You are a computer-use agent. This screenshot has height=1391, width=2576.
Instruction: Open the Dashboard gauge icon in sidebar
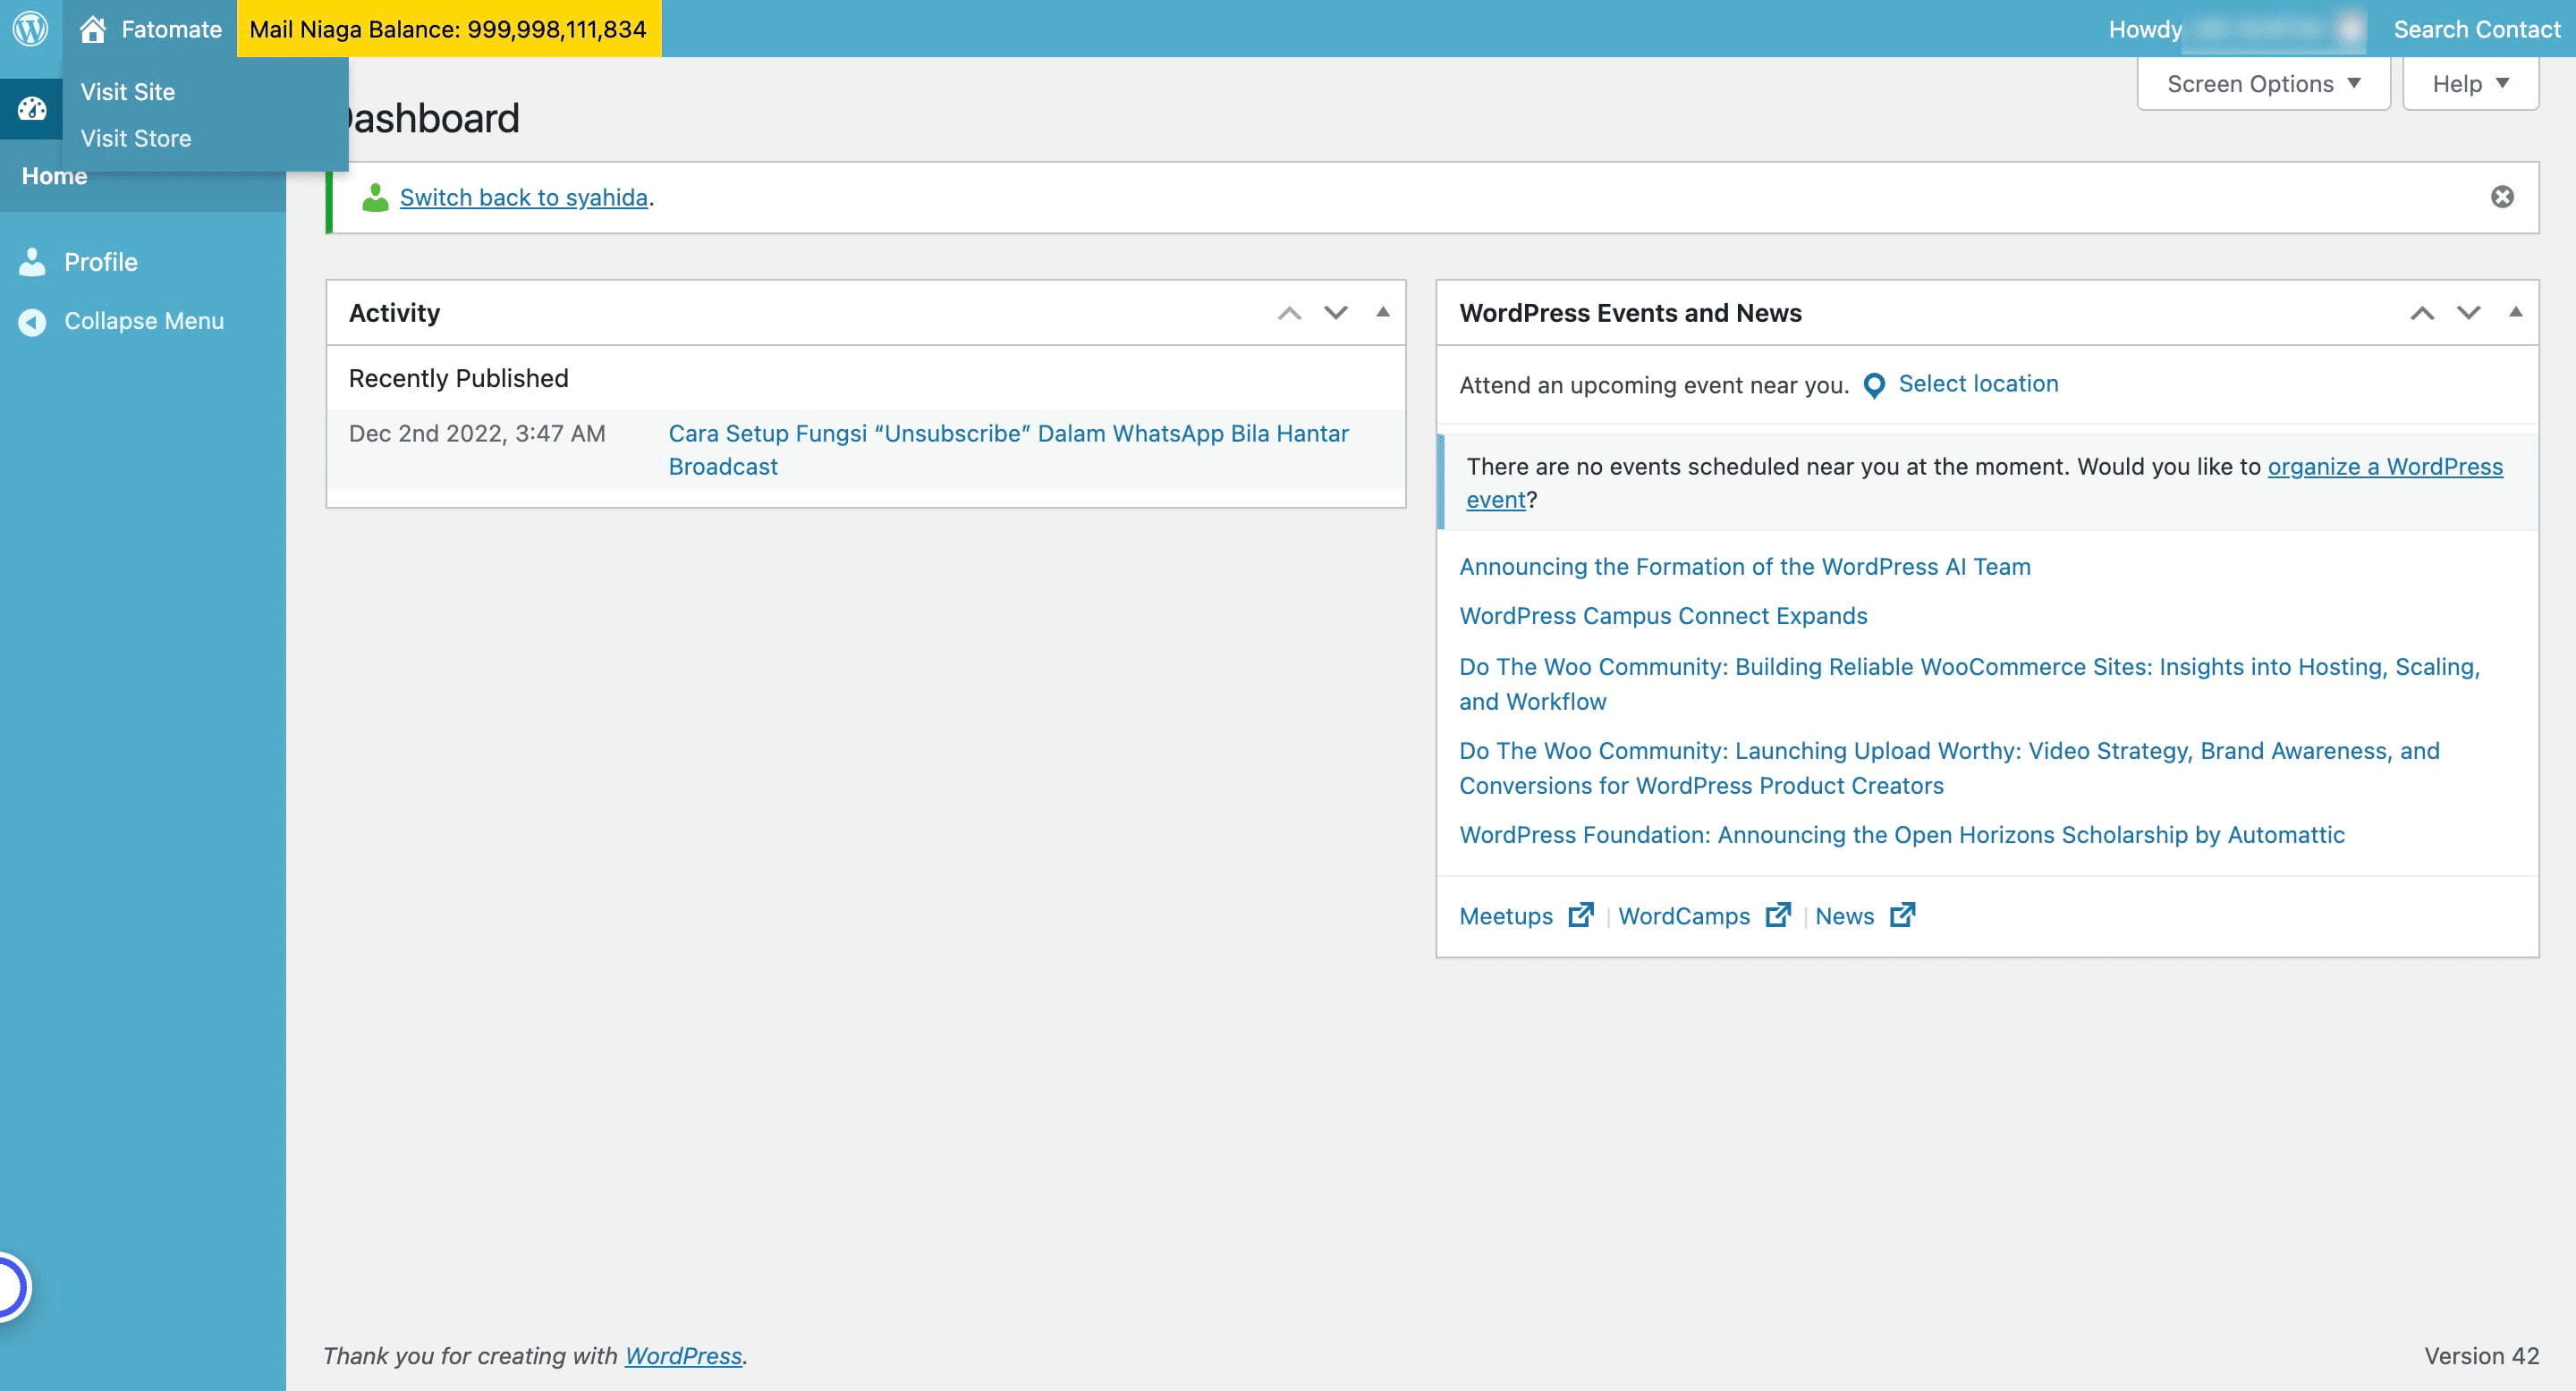31,109
